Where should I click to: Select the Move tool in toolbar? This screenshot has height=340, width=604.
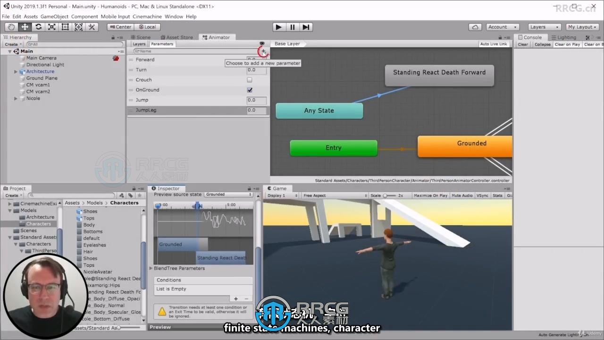tap(25, 27)
